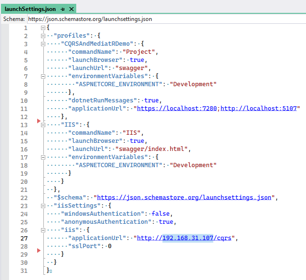Click the "IIS" value on line 14
This screenshot has height=280, width=306.
132,133
